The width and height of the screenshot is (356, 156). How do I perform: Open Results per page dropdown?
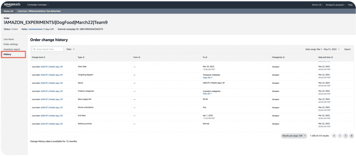294,135
